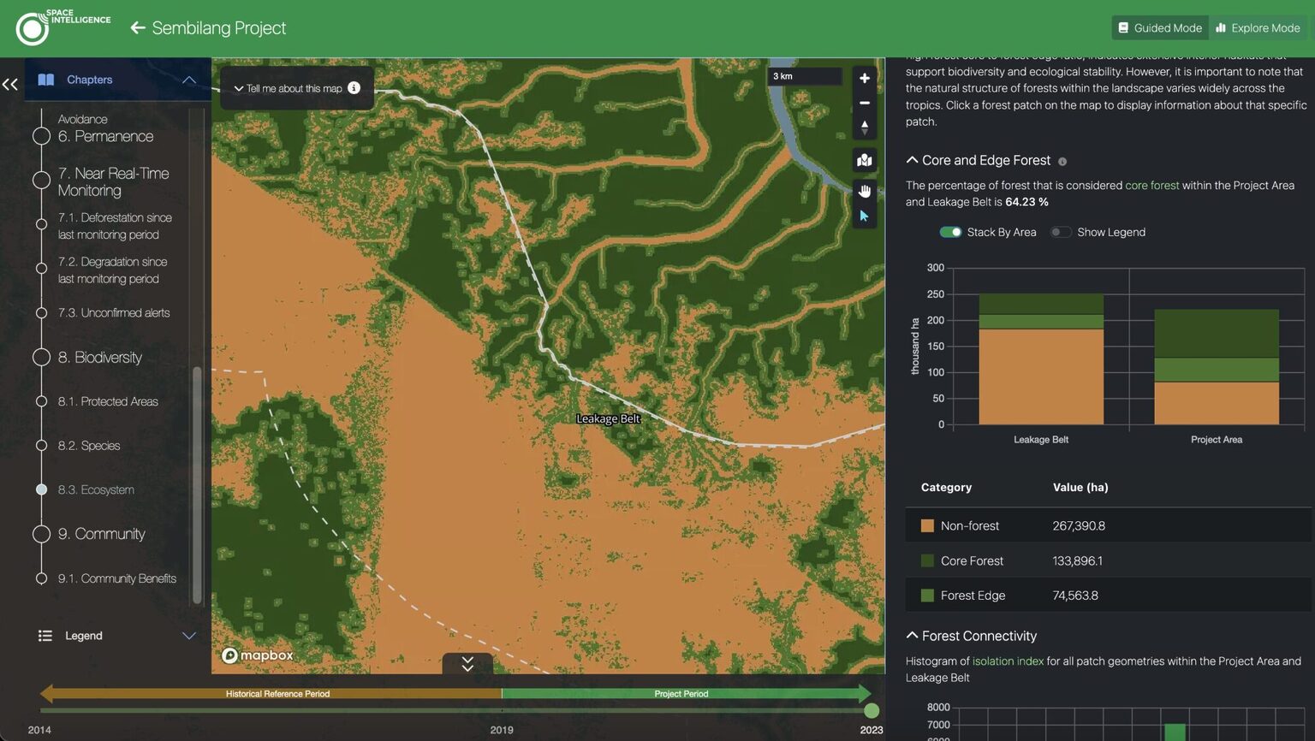Viewport: 1315px width, 741px height.
Task: Click the Leakage Belt chart bar
Action: [1041, 359]
